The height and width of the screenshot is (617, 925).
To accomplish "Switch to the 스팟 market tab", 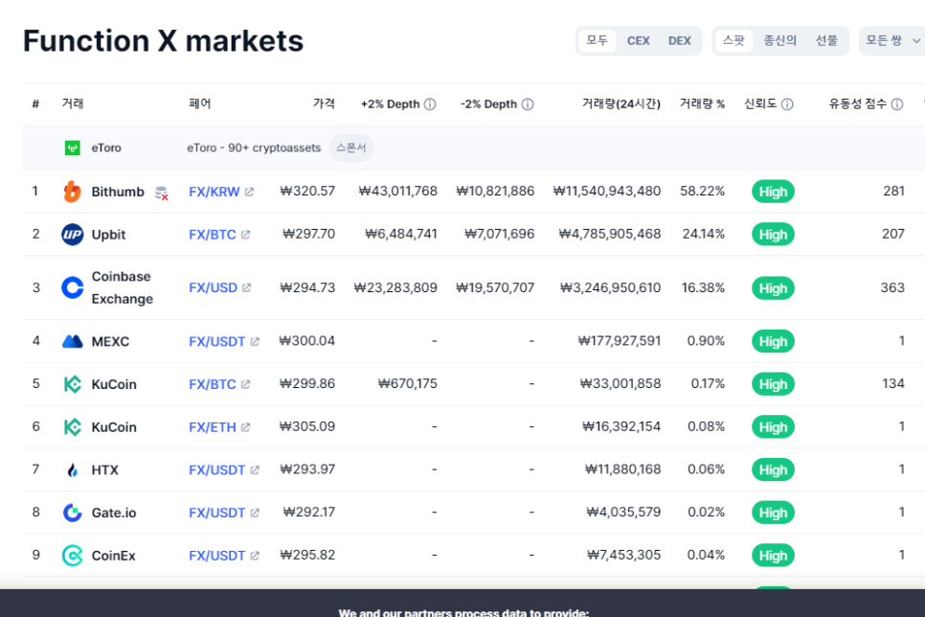I will coord(733,41).
